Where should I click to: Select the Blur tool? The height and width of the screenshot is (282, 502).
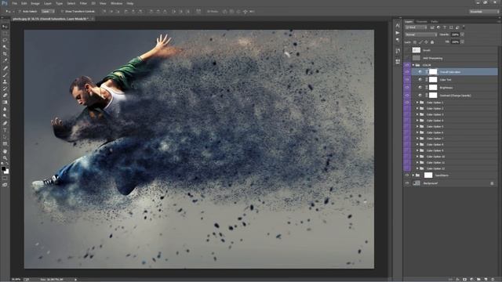tap(5, 109)
